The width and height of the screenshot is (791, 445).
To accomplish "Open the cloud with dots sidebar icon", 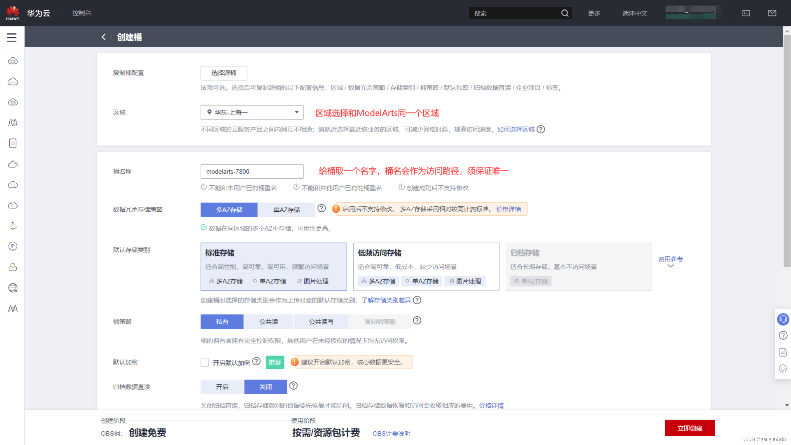I will [x=13, y=82].
